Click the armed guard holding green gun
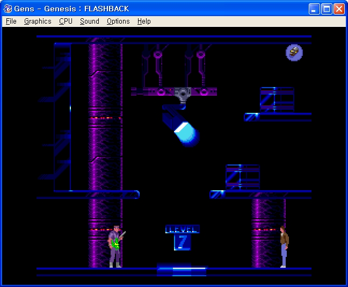Screen dimensions: 348x287 (x=115, y=247)
